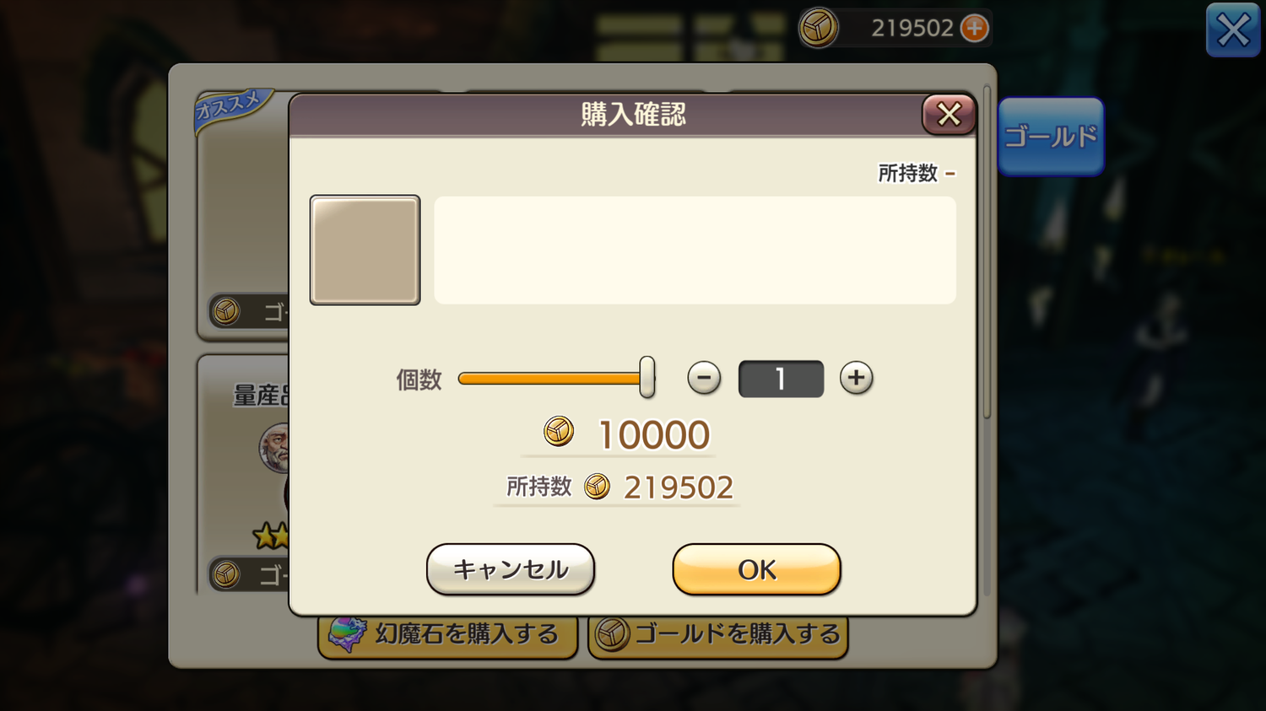The height and width of the screenshot is (711, 1266).
Task: Click the blank item description area
Action: (695, 250)
